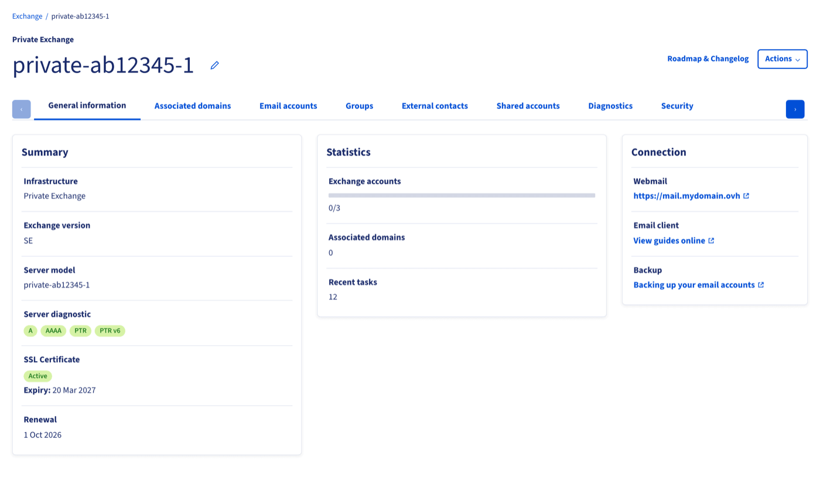Click the Exchange version value SE
Viewport: 820px width, 488px height.
click(28, 240)
